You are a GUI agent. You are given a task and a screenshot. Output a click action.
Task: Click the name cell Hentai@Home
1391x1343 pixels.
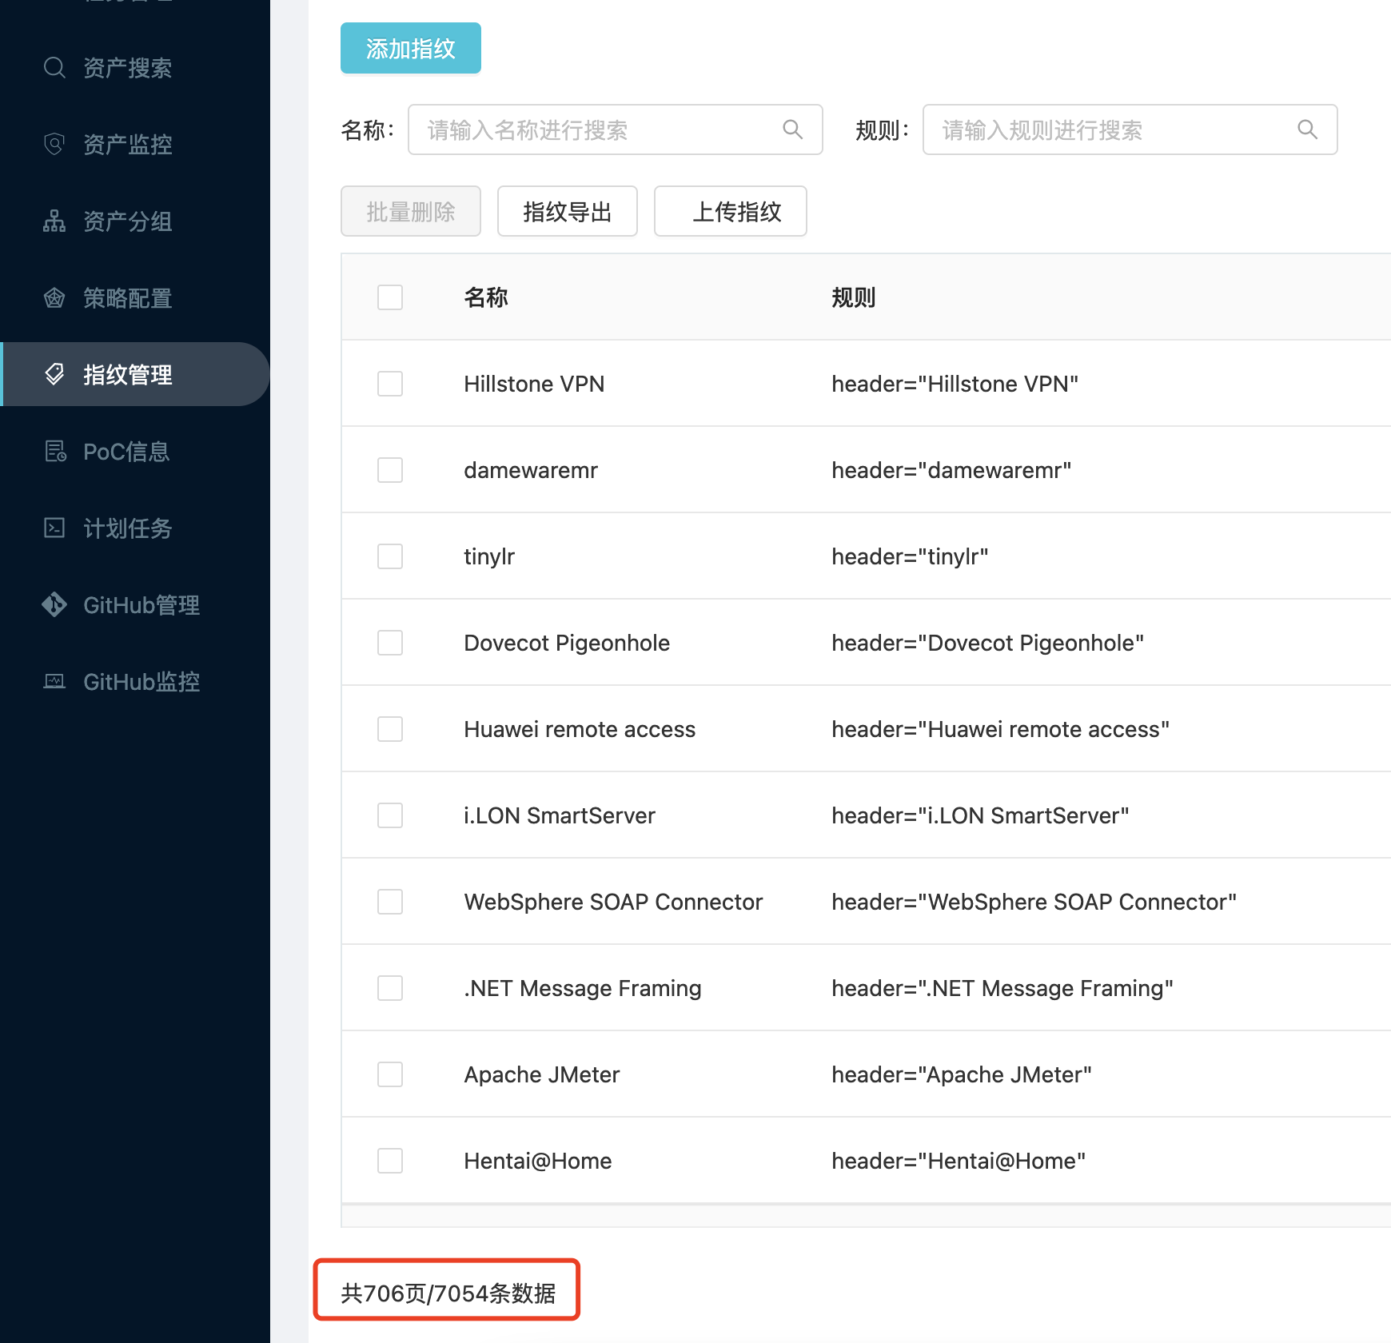[x=538, y=1161]
